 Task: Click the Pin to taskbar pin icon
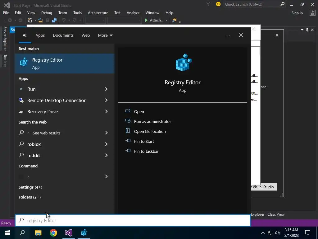tap(128, 151)
